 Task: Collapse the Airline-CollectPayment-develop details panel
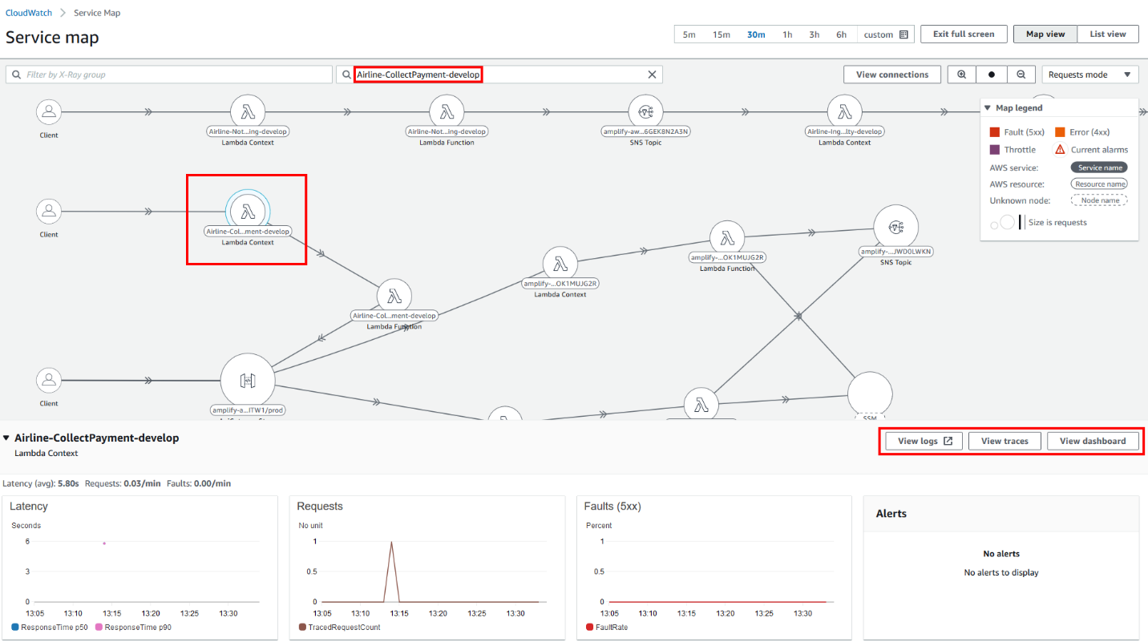6,438
